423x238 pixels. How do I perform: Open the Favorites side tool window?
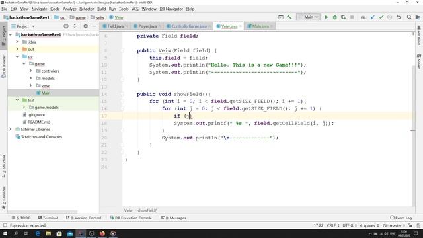click(x=4, y=198)
